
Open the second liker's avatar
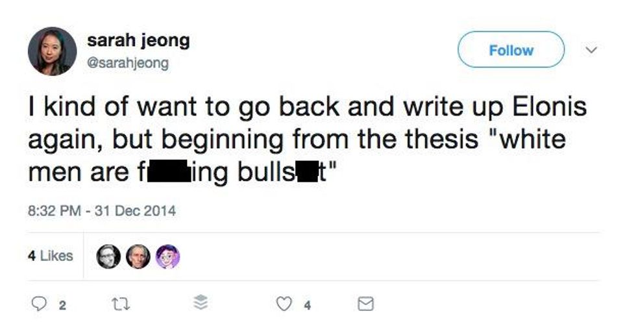pyautogui.click(x=138, y=257)
